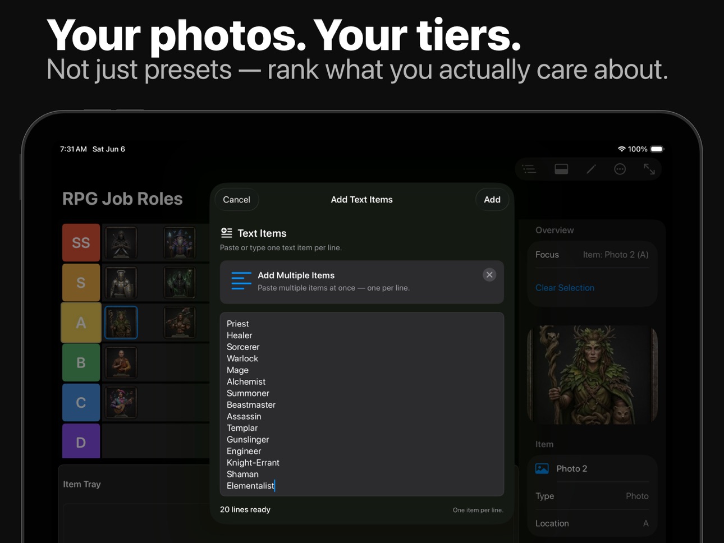Click the Clear Selection link
Screen dimensions: 724x543
point(565,288)
